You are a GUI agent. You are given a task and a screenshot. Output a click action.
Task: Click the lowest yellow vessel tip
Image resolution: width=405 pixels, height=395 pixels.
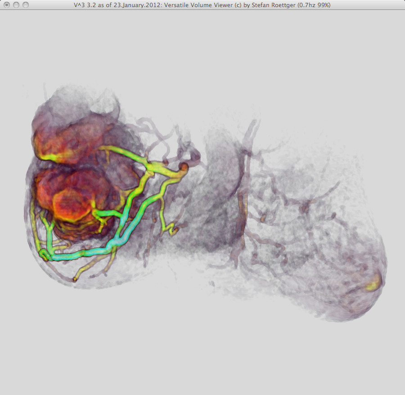(75, 279)
